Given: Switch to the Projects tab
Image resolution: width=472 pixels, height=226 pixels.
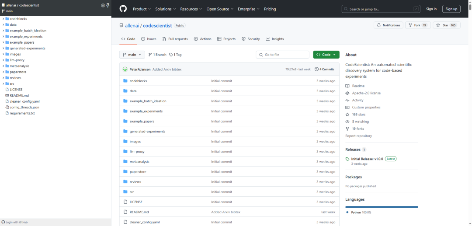Looking at the screenshot, I should pyautogui.click(x=226, y=39).
